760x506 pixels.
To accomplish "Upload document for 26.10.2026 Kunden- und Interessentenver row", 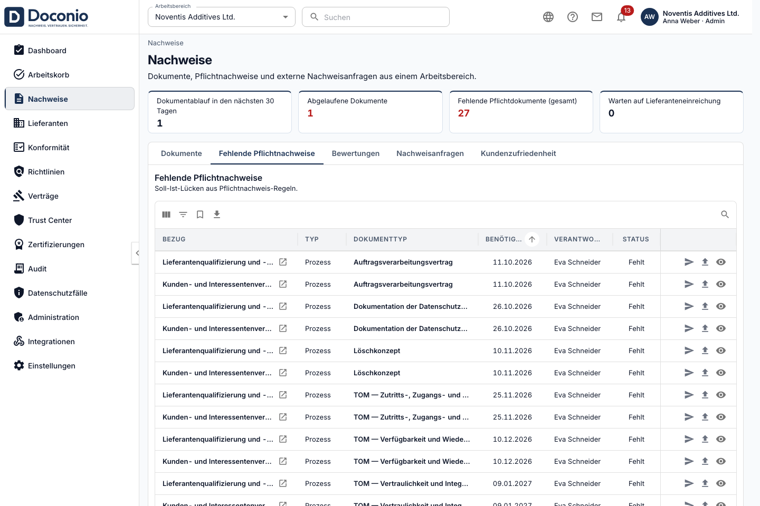I will pos(705,328).
